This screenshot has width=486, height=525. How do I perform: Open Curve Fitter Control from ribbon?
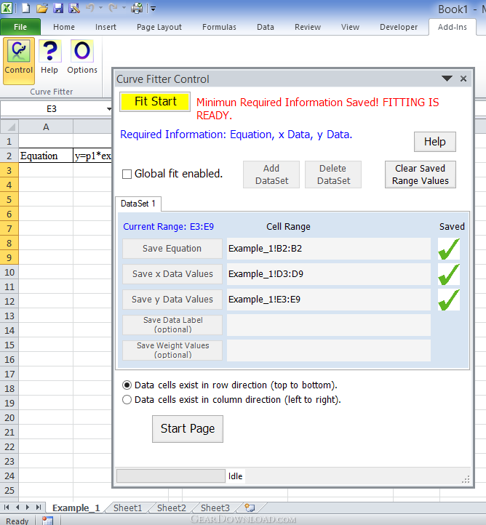19,60
